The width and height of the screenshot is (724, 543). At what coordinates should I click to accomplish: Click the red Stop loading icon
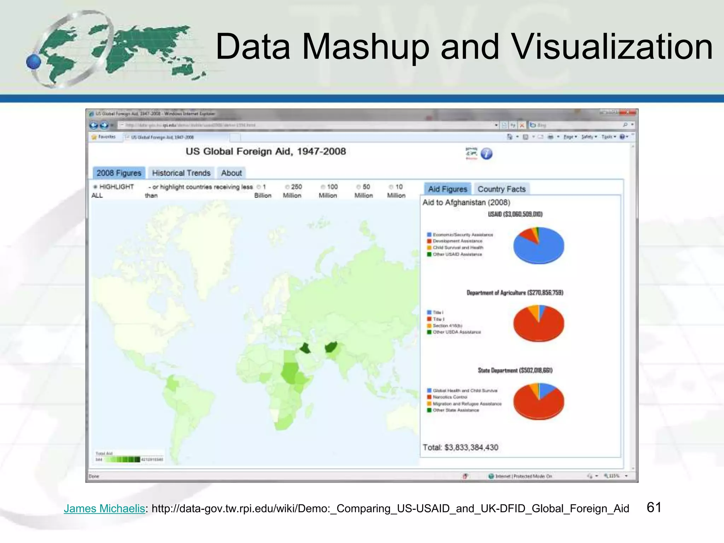click(522, 125)
